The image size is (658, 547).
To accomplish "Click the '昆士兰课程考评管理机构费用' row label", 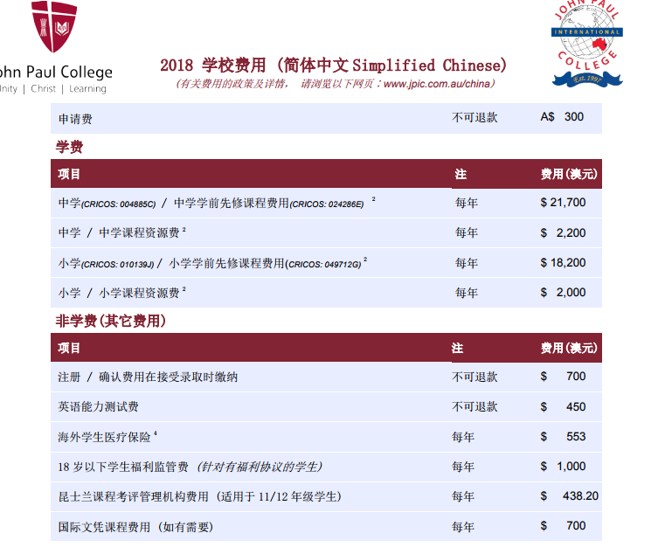I will [134, 497].
